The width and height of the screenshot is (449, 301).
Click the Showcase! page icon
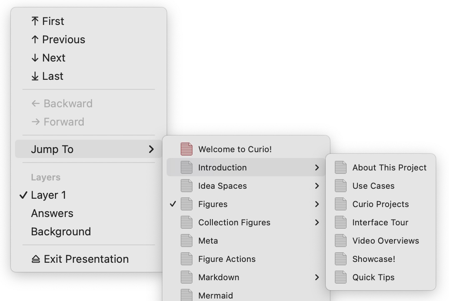341,259
